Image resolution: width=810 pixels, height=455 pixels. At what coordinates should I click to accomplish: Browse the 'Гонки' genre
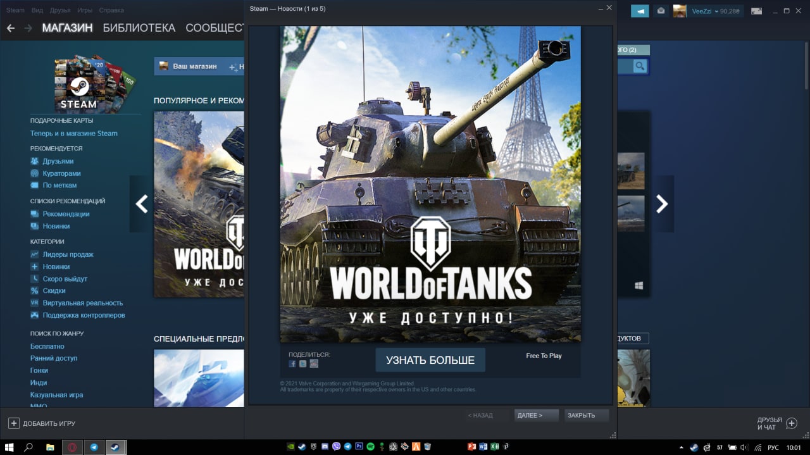point(39,371)
